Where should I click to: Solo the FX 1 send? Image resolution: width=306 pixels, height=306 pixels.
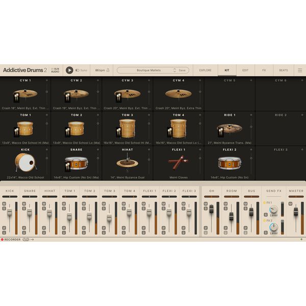click(266, 215)
